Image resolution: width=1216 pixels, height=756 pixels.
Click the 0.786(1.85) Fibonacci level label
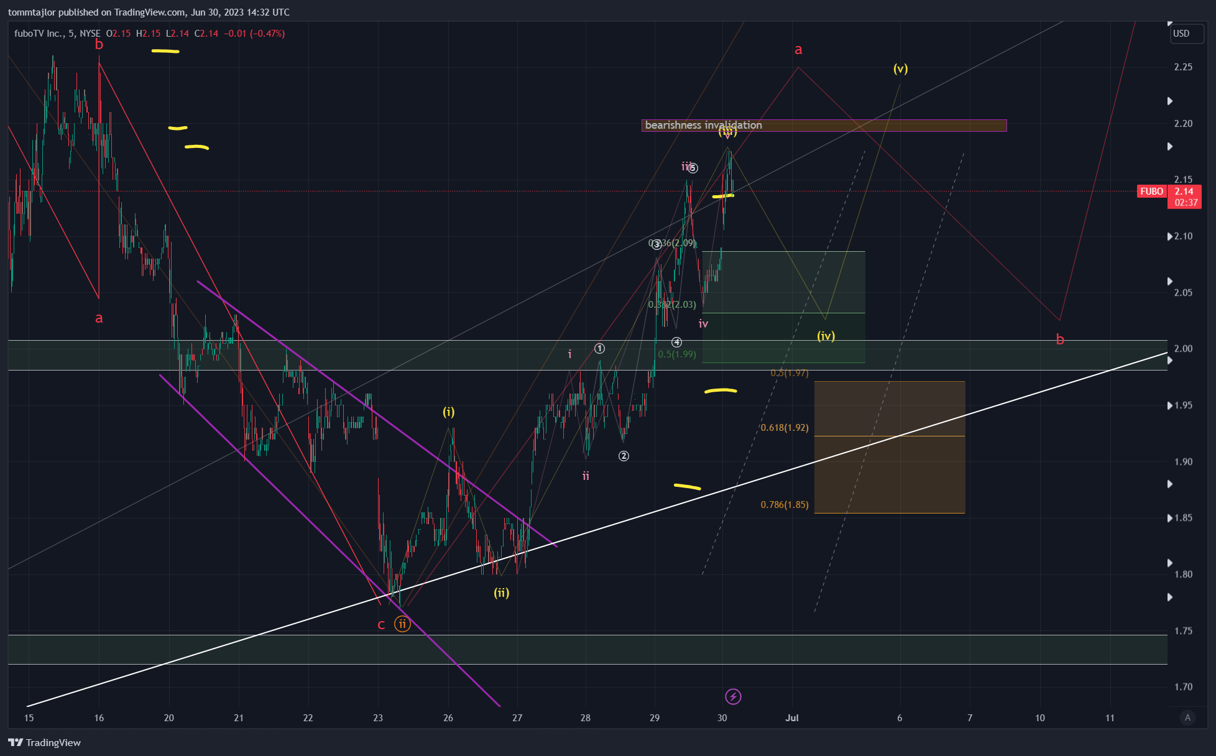[x=785, y=505]
